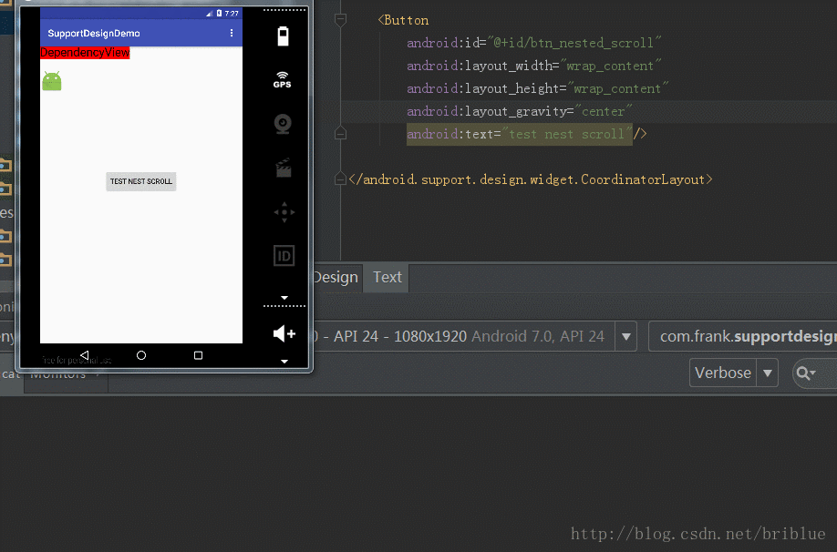
Task: Click the android:layout_height wrap_content line
Action: 538,88
